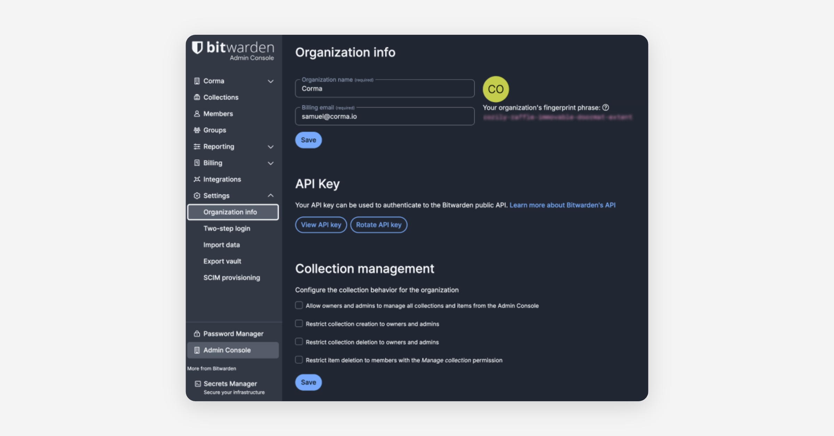This screenshot has width=834, height=436.
Task: Click the blurred fingerprint phrase text
Action: click(557, 118)
